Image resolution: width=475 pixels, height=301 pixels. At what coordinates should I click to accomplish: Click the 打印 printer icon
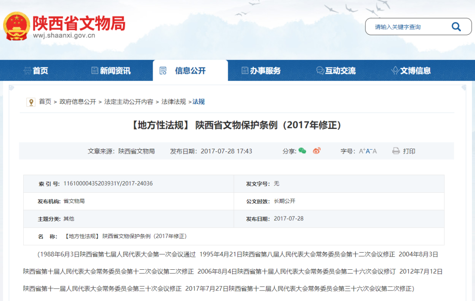pos(395,150)
